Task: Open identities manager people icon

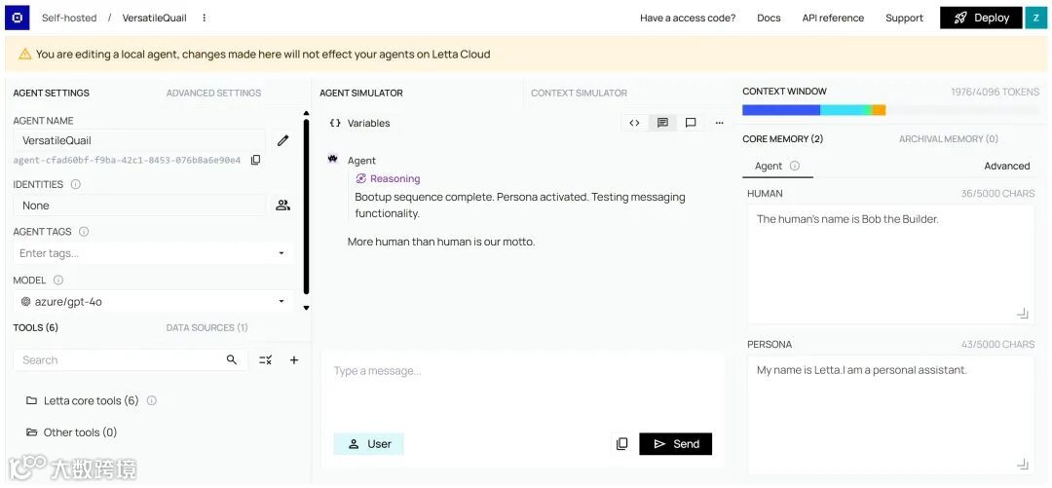Action: click(x=283, y=206)
